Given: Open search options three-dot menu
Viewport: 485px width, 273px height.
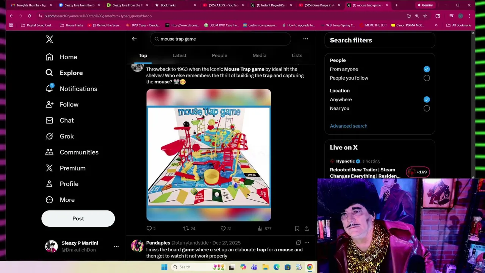Looking at the screenshot, I should click(306, 39).
